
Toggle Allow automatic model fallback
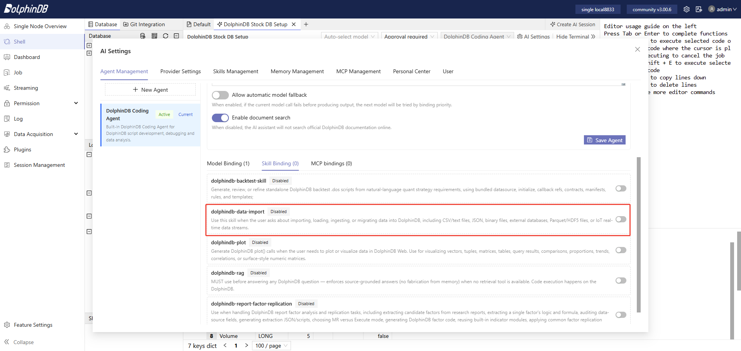pyautogui.click(x=220, y=95)
